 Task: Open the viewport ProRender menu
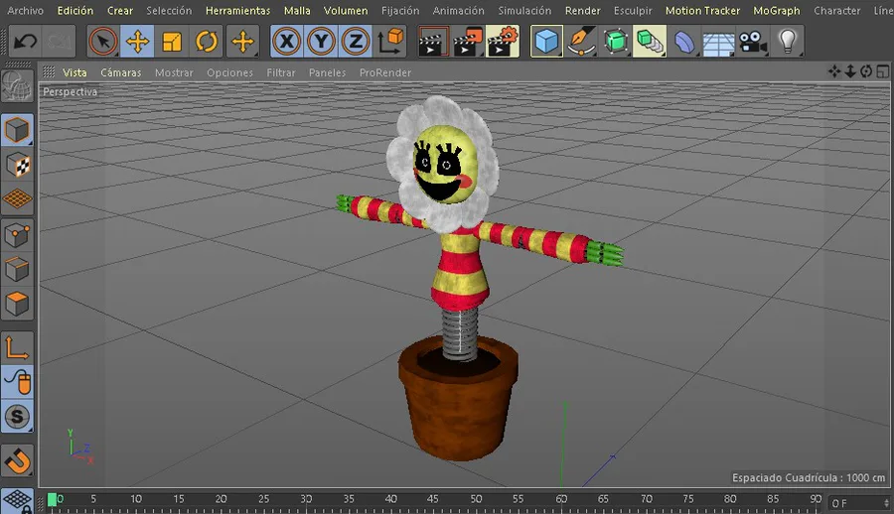[x=384, y=72]
